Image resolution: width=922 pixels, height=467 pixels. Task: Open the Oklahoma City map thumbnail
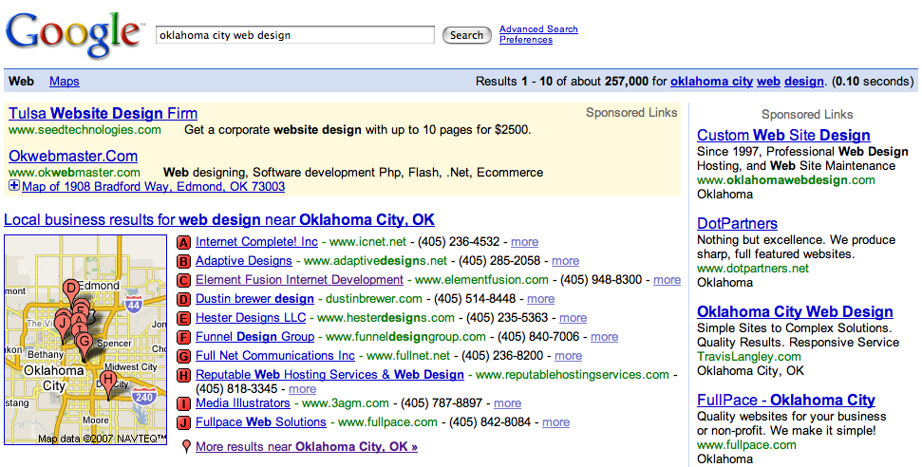pyautogui.click(x=85, y=340)
